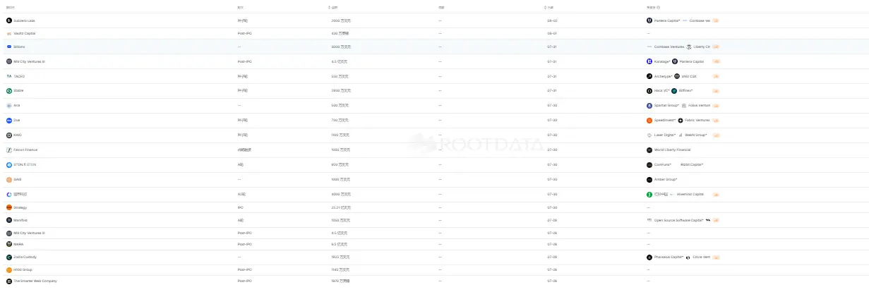Click the H100 Group logo icon

tap(9, 269)
